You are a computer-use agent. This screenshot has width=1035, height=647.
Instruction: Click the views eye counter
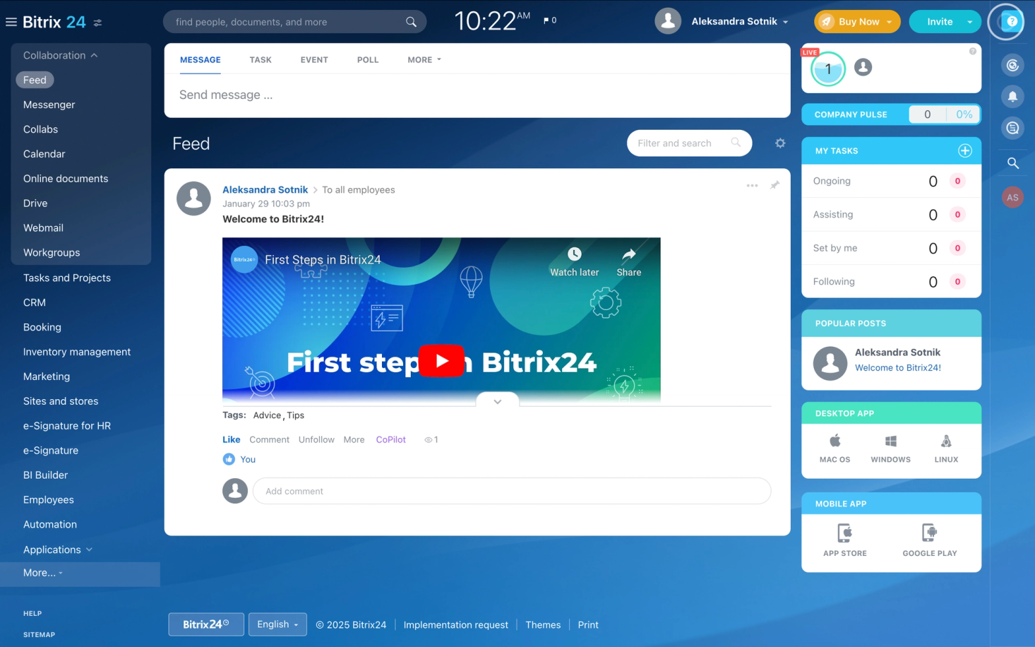(x=431, y=439)
